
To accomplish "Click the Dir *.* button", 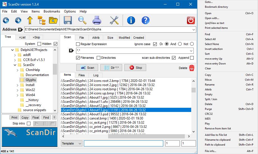I will (111, 68).
